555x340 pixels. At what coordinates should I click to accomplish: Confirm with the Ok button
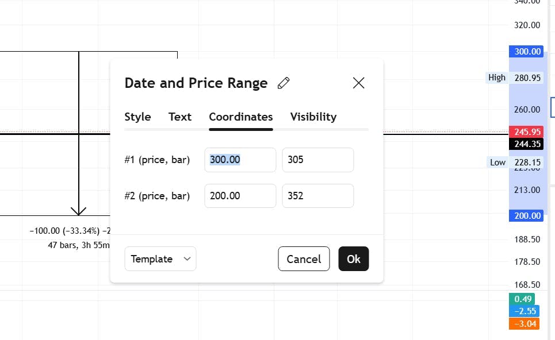[x=354, y=259]
